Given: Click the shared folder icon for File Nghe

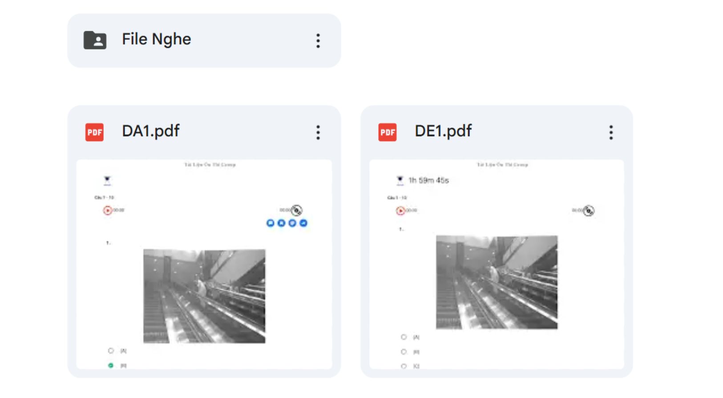Looking at the screenshot, I should [95, 40].
